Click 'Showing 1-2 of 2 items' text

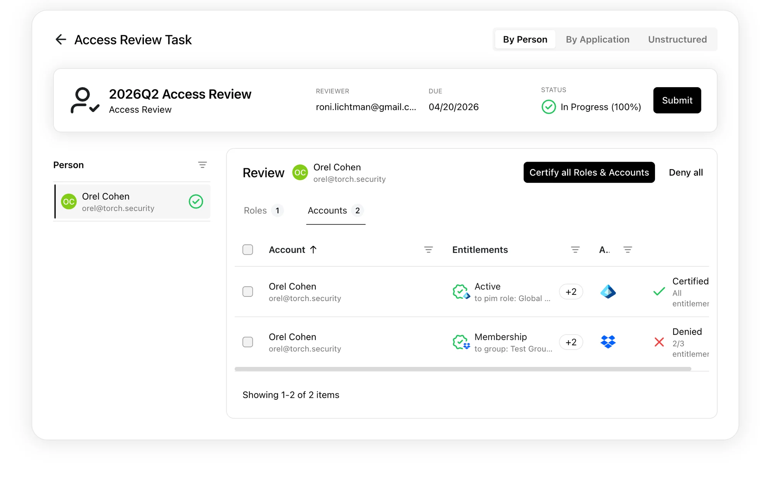click(x=291, y=395)
